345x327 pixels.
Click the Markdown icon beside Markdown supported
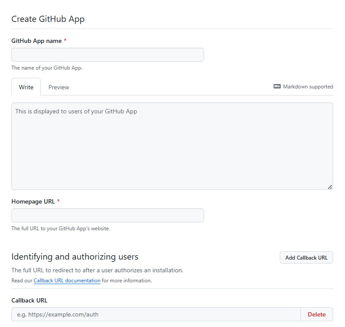tap(277, 86)
